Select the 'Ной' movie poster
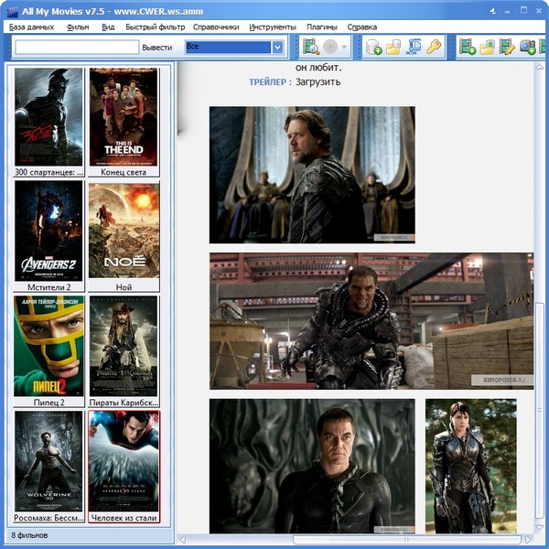The width and height of the screenshot is (549, 549). 124,231
